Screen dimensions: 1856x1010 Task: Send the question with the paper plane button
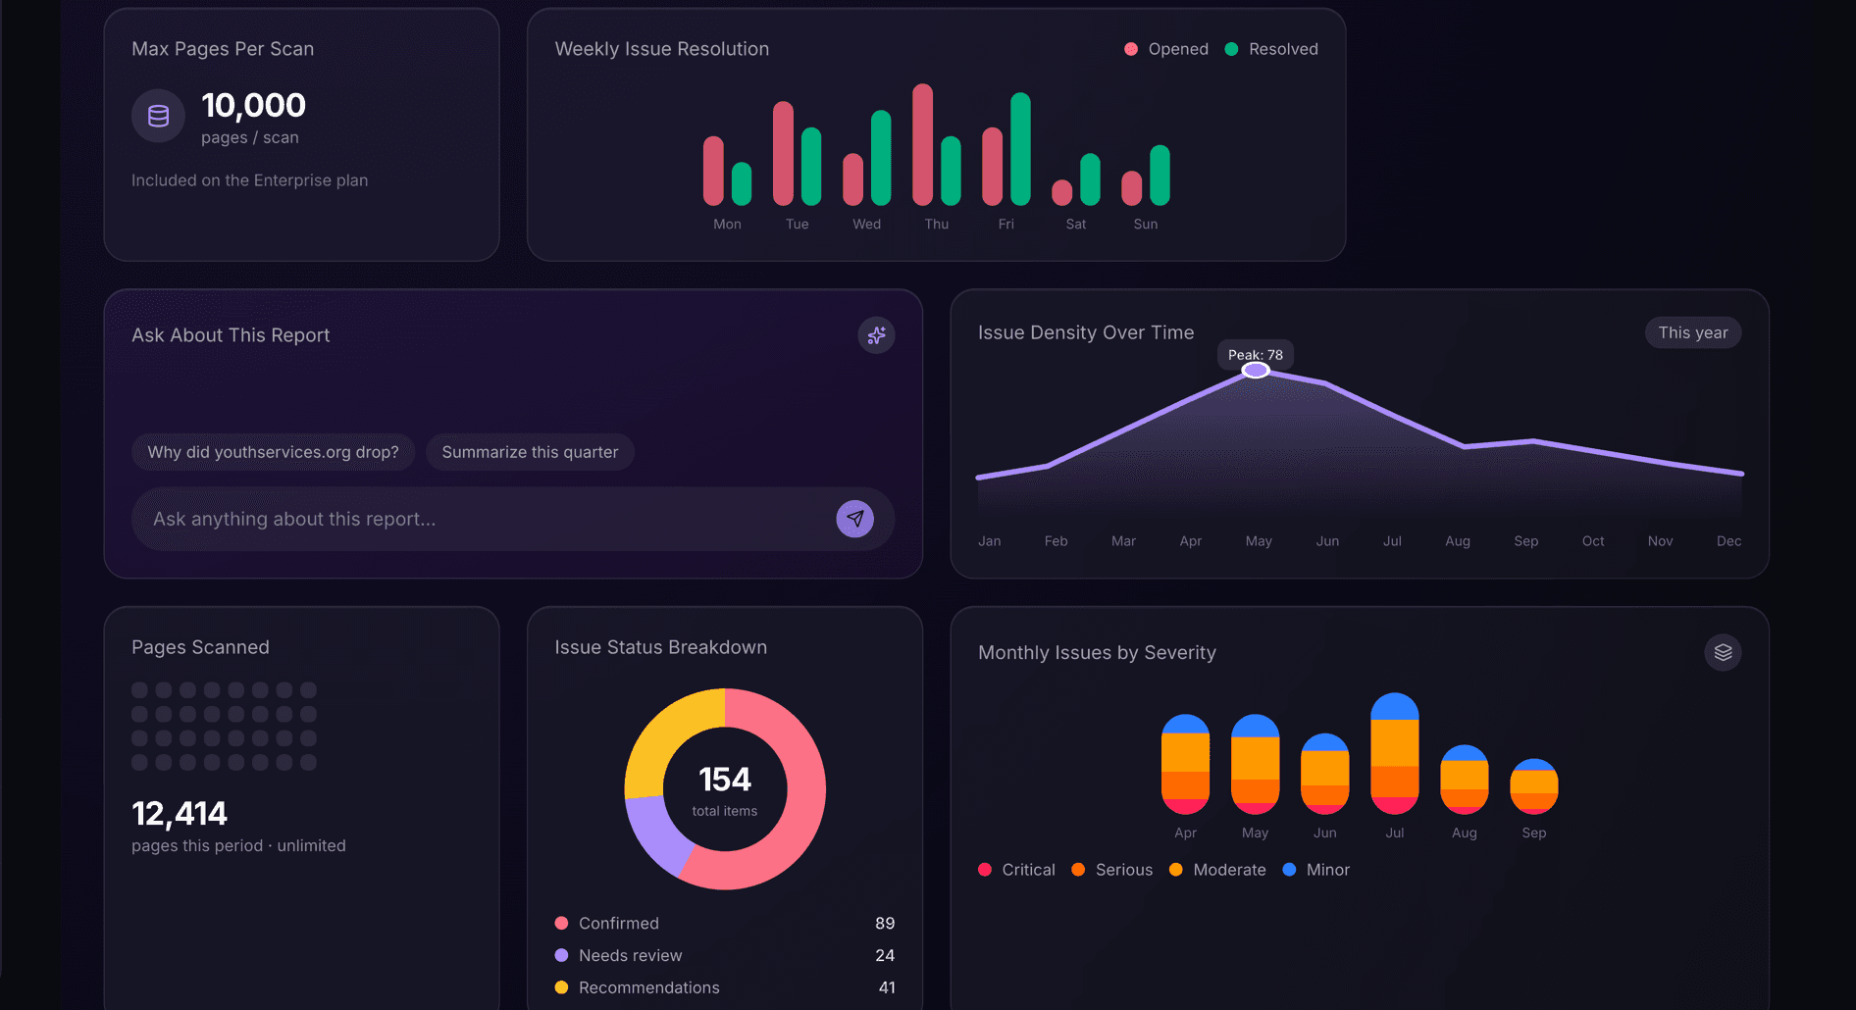(x=854, y=519)
